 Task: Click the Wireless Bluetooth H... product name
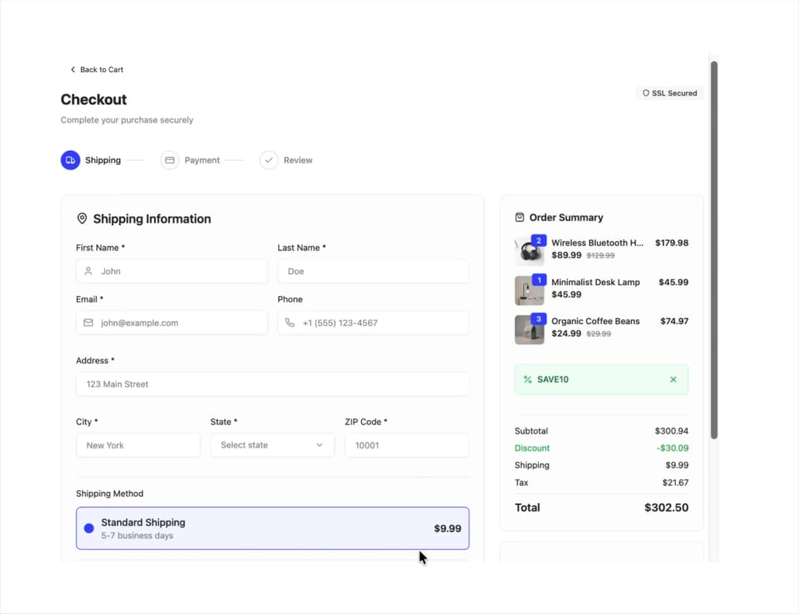597,243
